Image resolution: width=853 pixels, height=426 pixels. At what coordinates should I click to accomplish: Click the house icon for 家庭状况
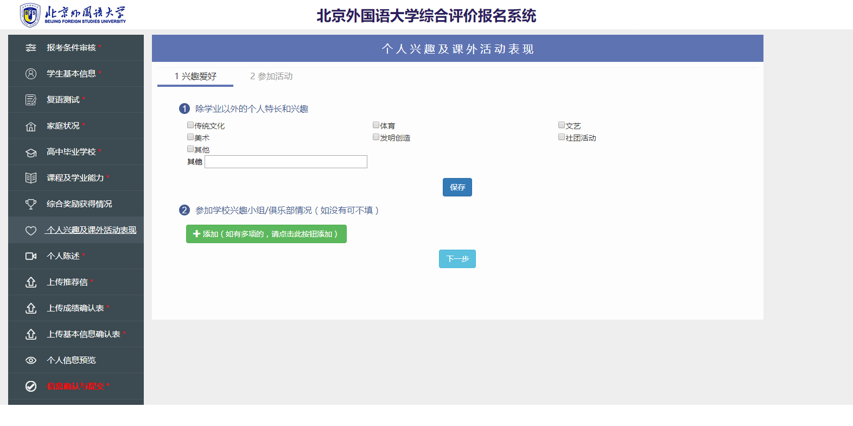tap(31, 126)
